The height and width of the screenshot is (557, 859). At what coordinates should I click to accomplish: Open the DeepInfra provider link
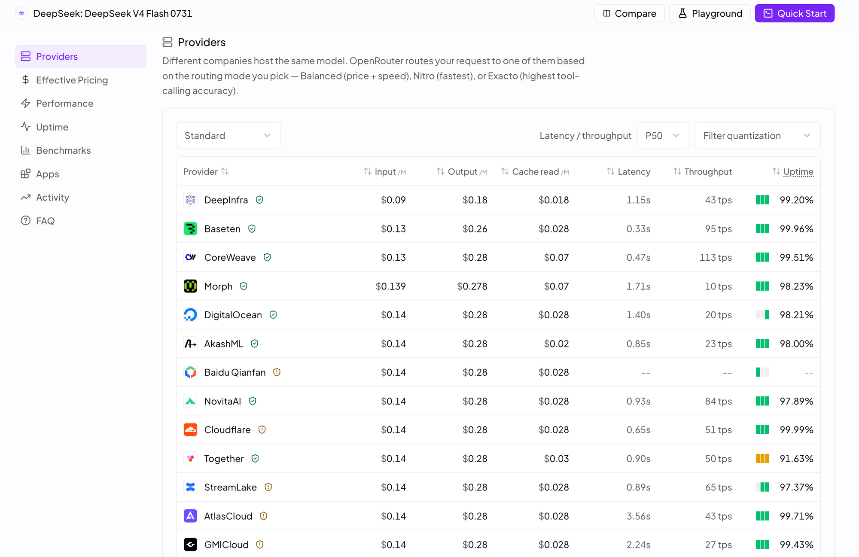[226, 200]
